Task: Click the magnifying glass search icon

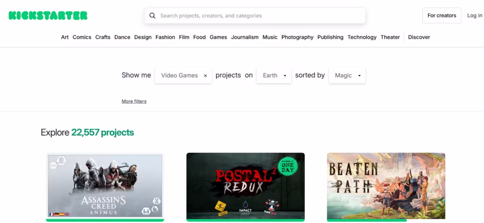Action: click(152, 16)
